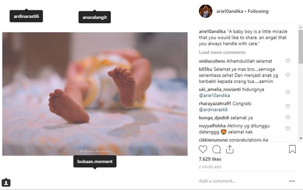Open the baby feet photo

pyautogui.click(x=95, y=93)
